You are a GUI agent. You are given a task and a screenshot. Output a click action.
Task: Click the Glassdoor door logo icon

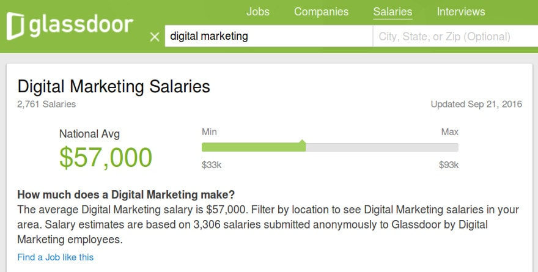coord(15,26)
